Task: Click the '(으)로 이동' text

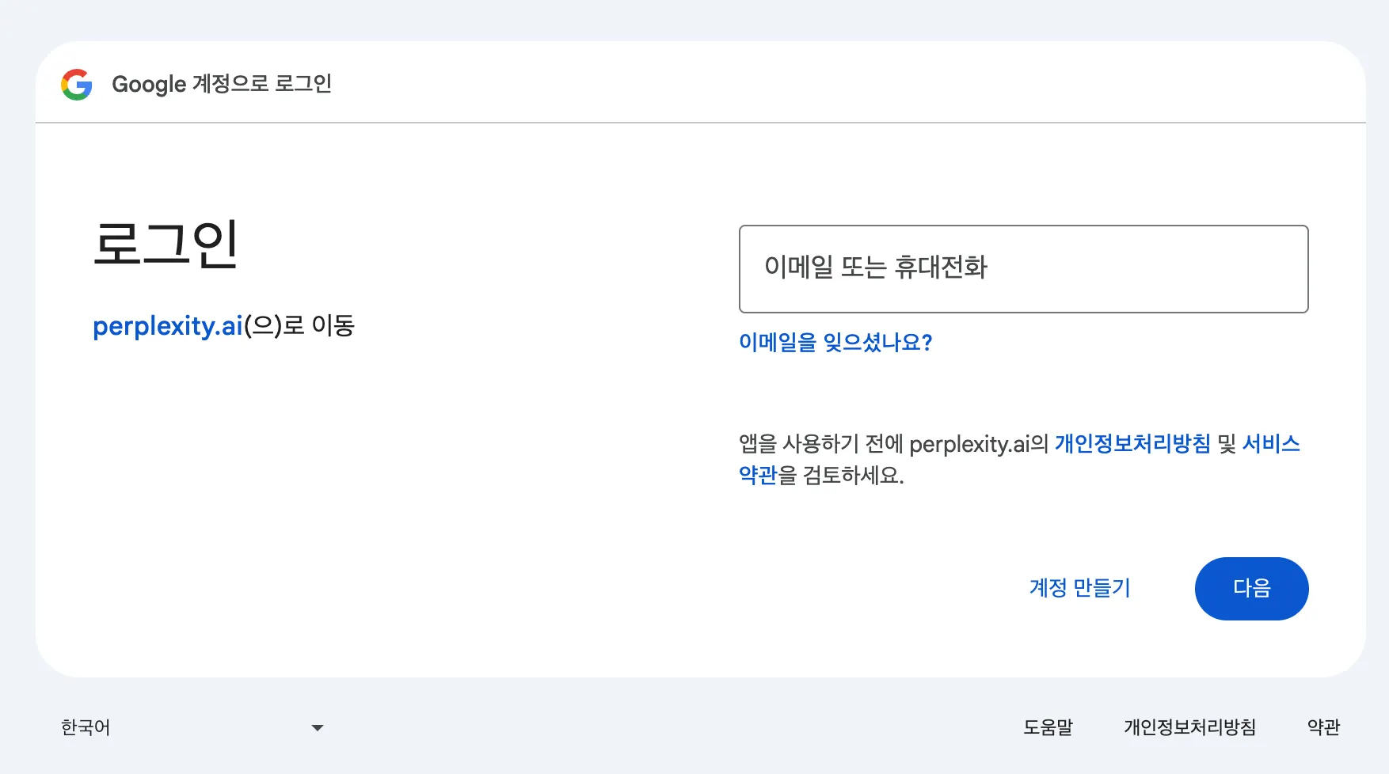Action: pyautogui.click(x=299, y=326)
